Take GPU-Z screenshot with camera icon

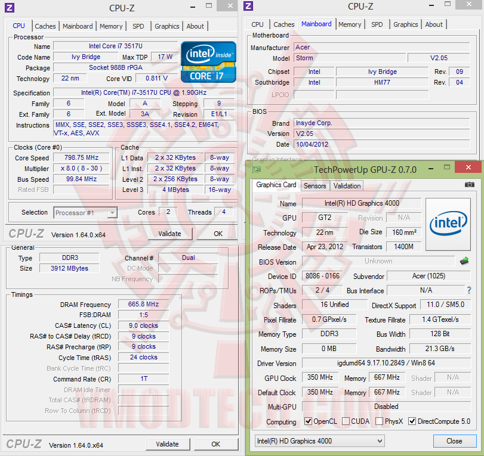point(470,184)
